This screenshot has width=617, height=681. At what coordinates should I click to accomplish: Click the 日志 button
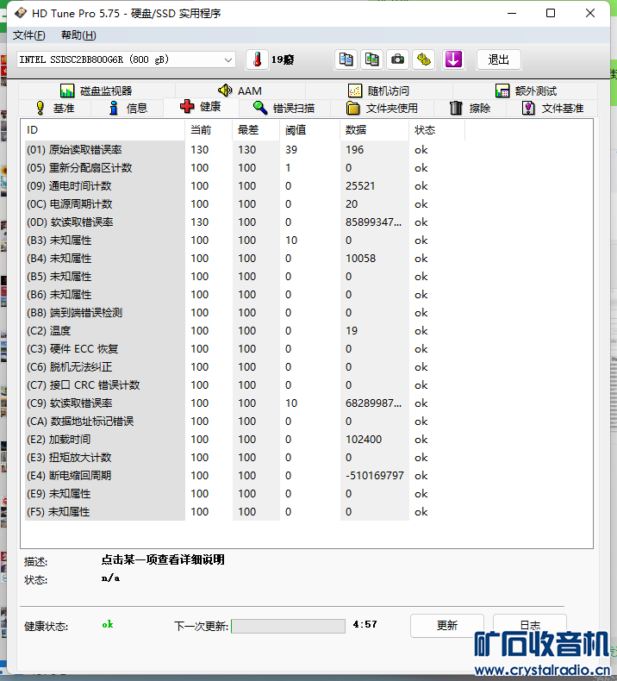click(530, 626)
